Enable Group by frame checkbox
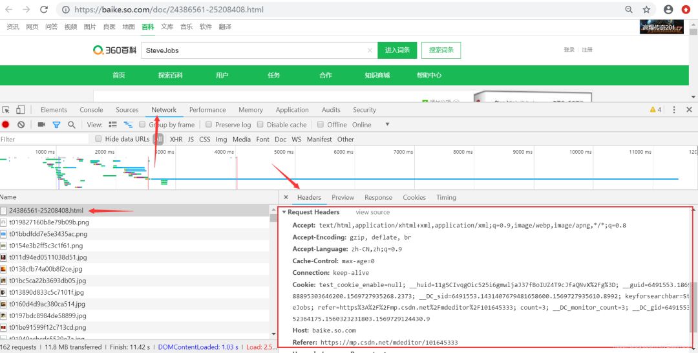698x353 pixels. pos(142,125)
